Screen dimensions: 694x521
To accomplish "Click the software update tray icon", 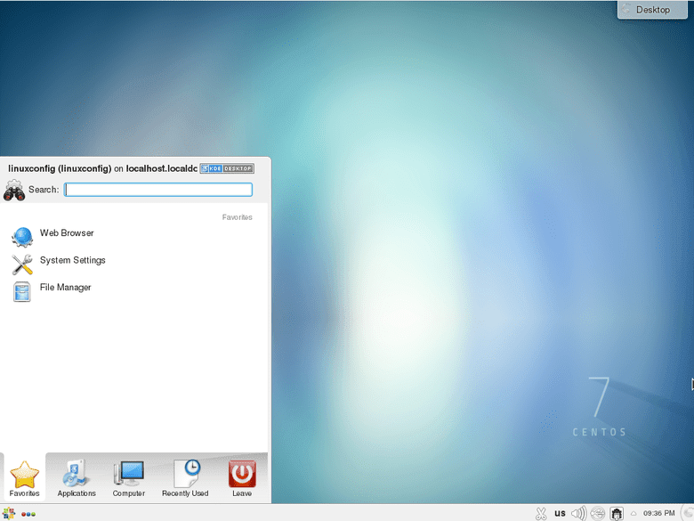I will point(617,514).
